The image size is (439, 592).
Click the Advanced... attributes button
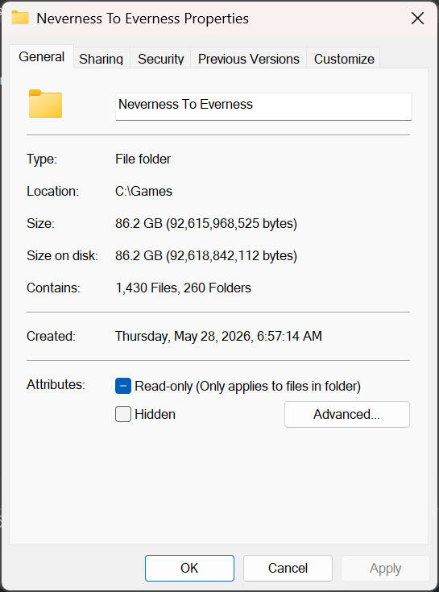click(x=347, y=414)
